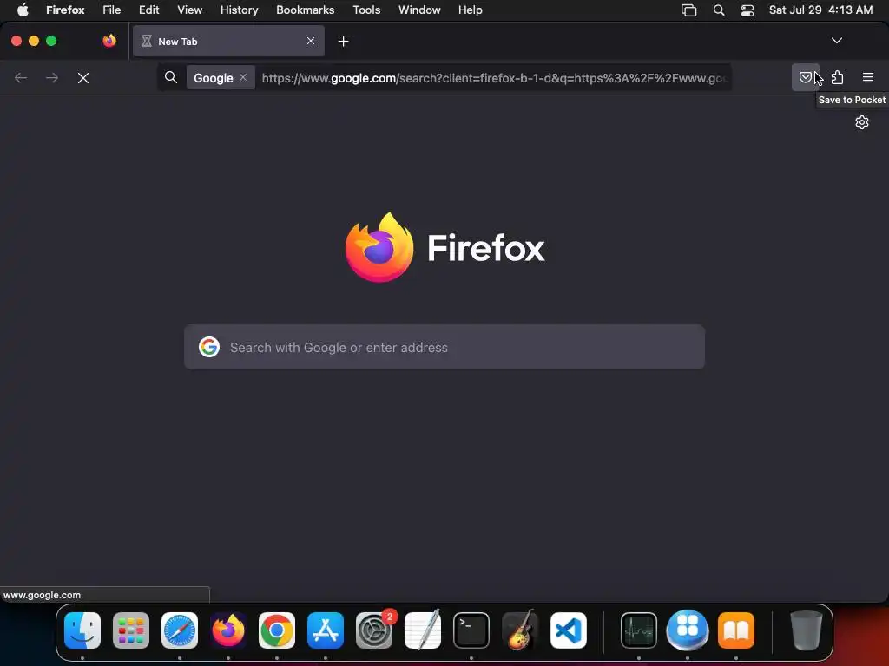Open new tab with plus button
The height and width of the screenshot is (666, 889).
[343, 42]
